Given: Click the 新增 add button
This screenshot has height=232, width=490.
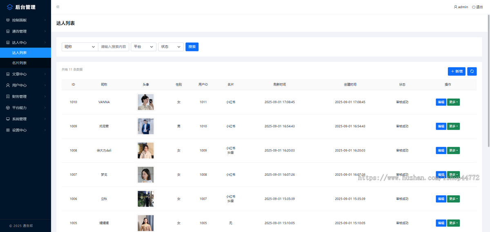Looking at the screenshot, I should pos(457,71).
